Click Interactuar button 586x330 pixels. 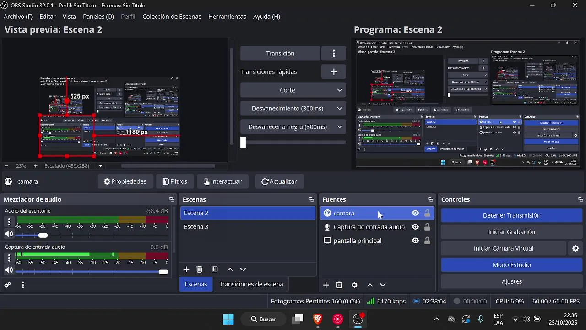(222, 181)
